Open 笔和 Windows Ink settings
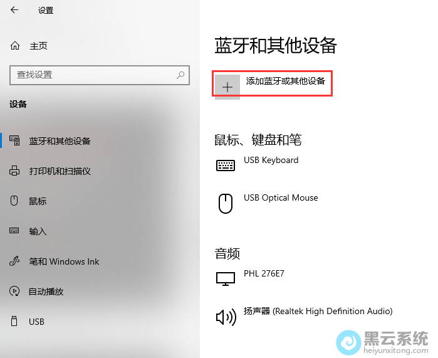Screen dimensions: 438x358 click(64, 261)
